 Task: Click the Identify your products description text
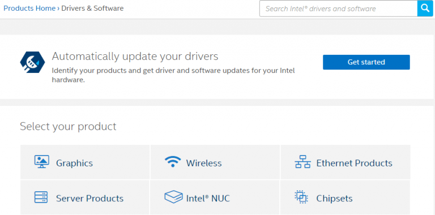(173, 75)
